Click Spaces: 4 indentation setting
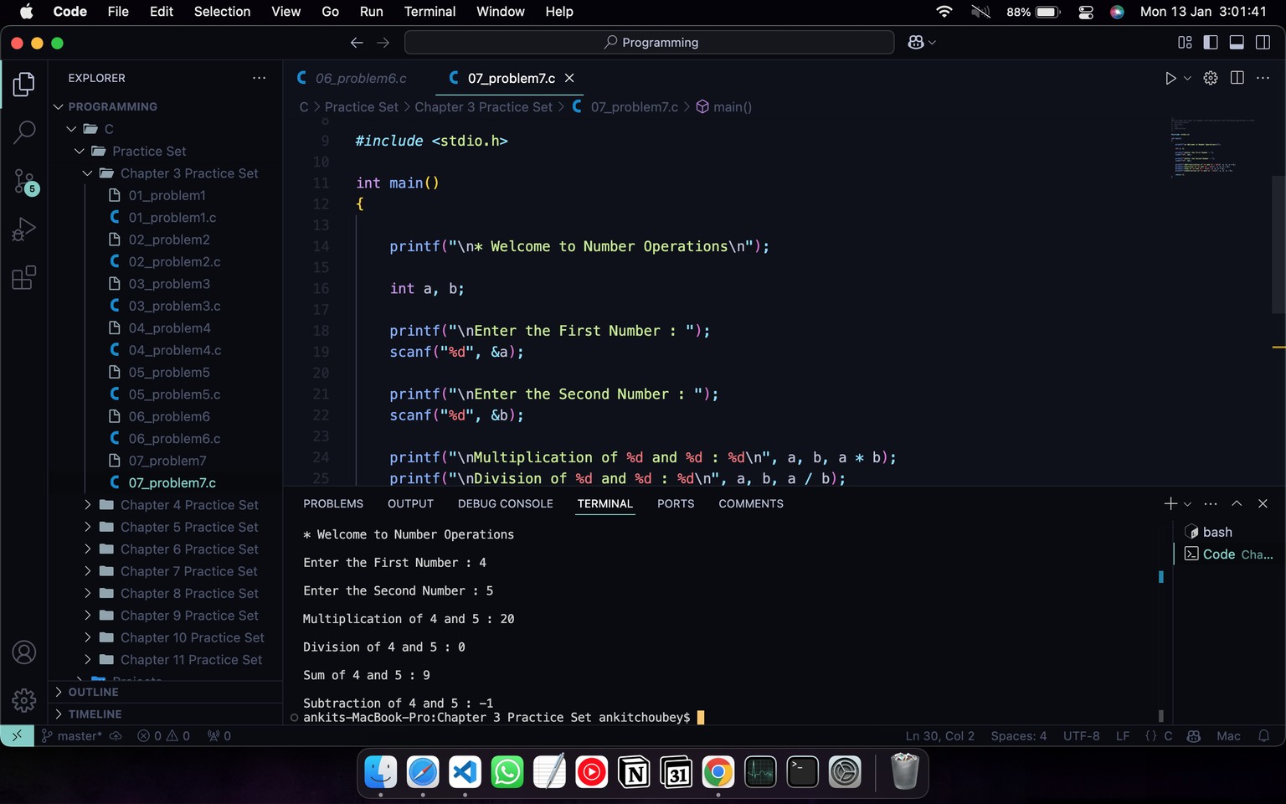The width and height of the screenshot is (1286, 804). point(1018,736)
